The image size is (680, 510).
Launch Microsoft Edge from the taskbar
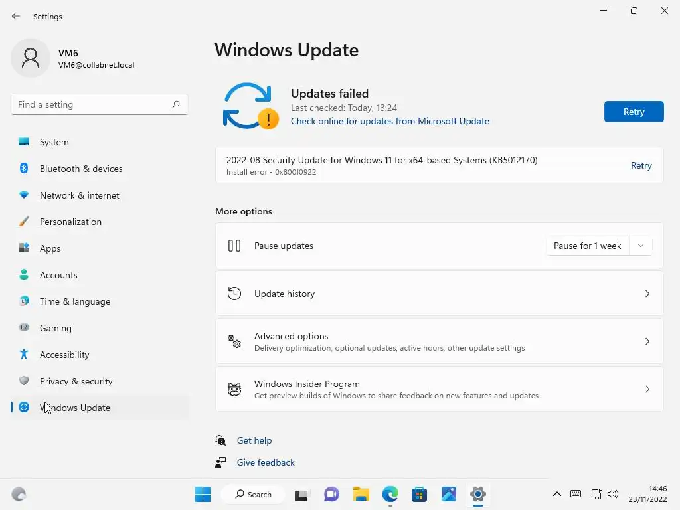390,494
